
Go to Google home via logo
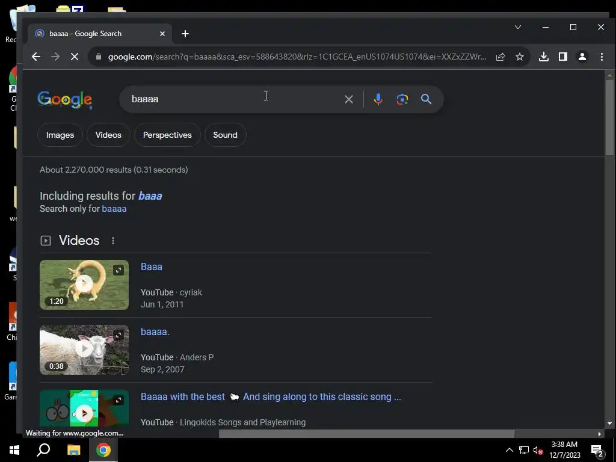pyautogui.click(x=65, y=100)
